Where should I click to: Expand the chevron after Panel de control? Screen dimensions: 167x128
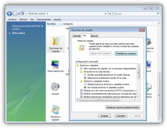[x=48, y=14]
